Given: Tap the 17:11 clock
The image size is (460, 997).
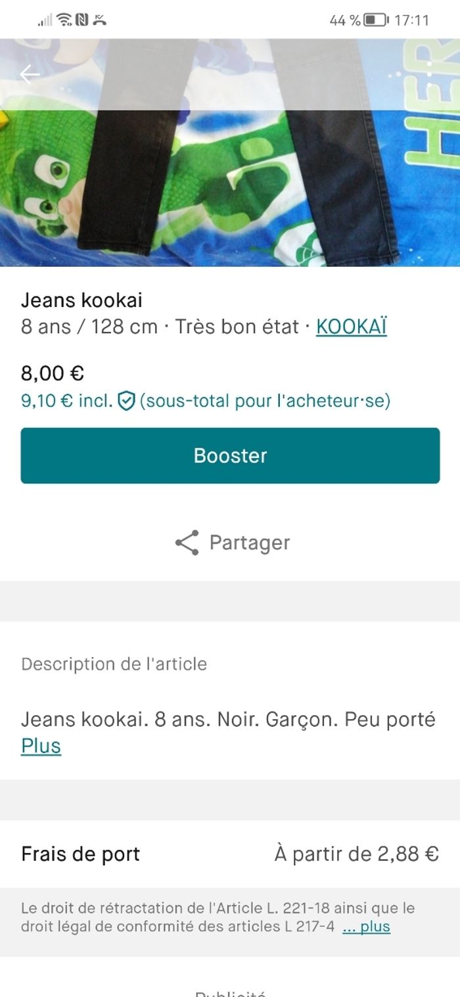Looking at the screenshot, I should tap(411, 20).
